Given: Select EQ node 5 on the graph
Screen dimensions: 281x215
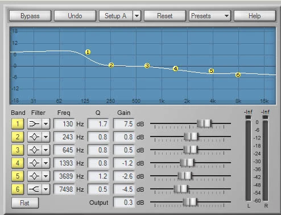Looking at the screenshot, I should point(211,71).
